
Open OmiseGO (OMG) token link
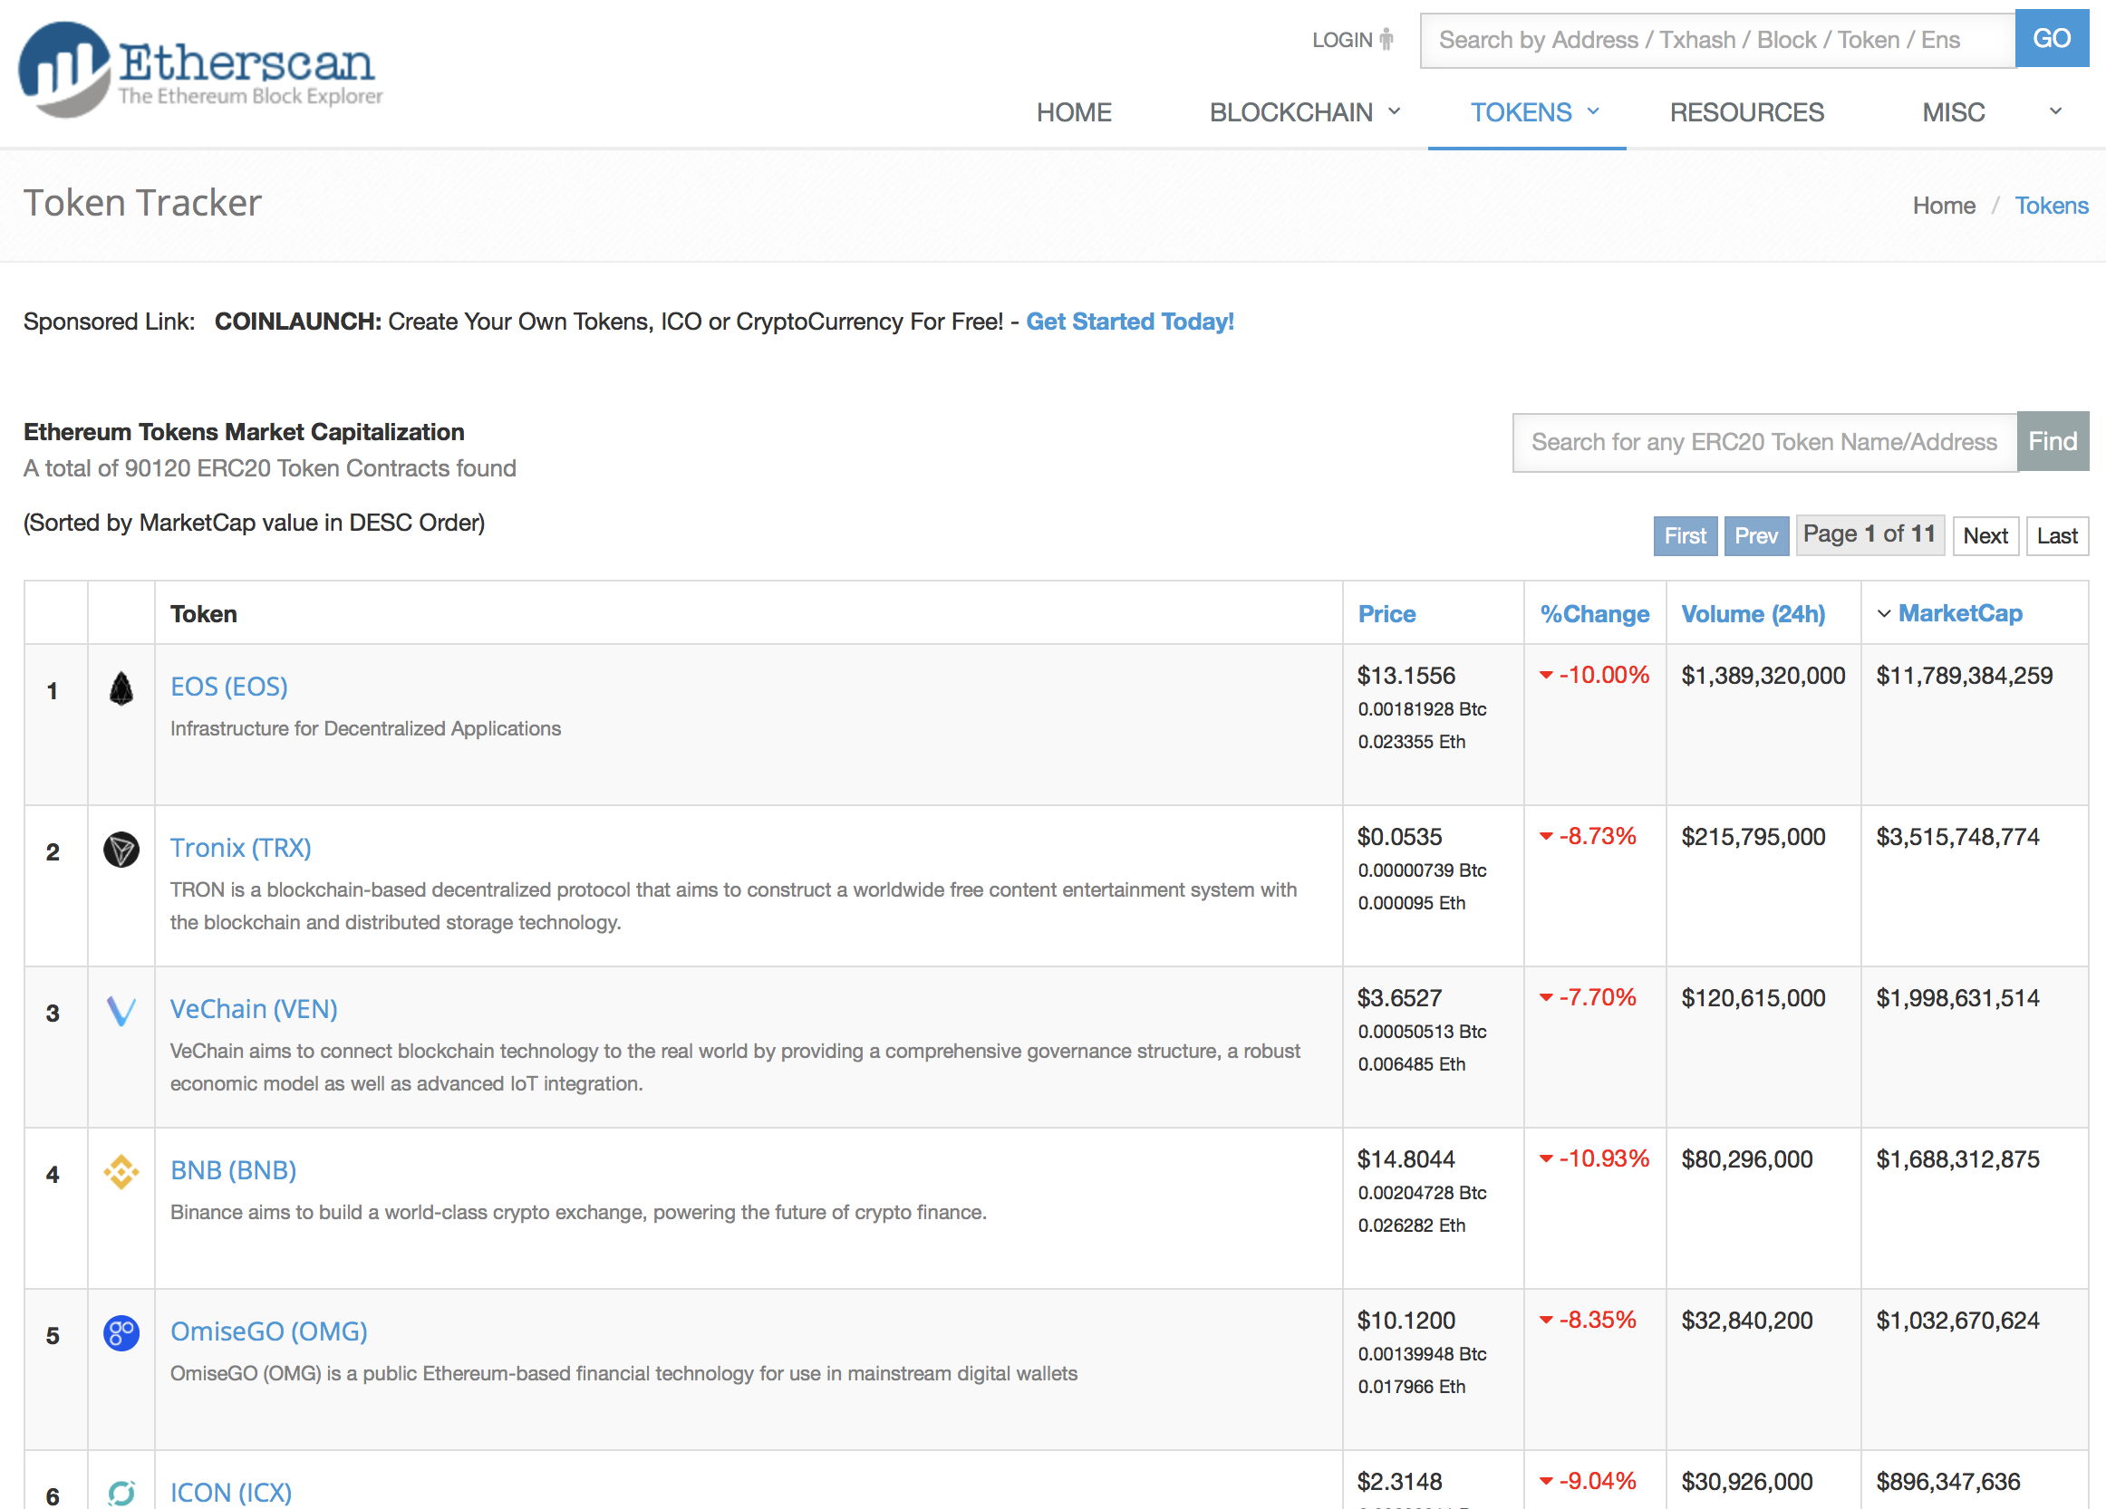(268, 1331)
